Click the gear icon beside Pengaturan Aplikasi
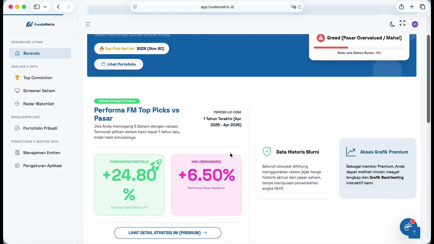This screenshot has width=434, height=244. point(17,166)
